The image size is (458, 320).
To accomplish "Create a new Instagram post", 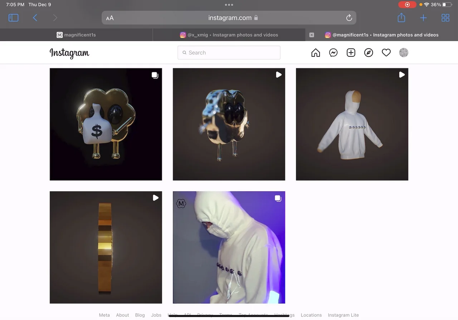I will pos(351,53).
